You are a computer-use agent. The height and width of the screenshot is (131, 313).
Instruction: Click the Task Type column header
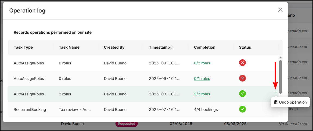[x=23, y=48]
